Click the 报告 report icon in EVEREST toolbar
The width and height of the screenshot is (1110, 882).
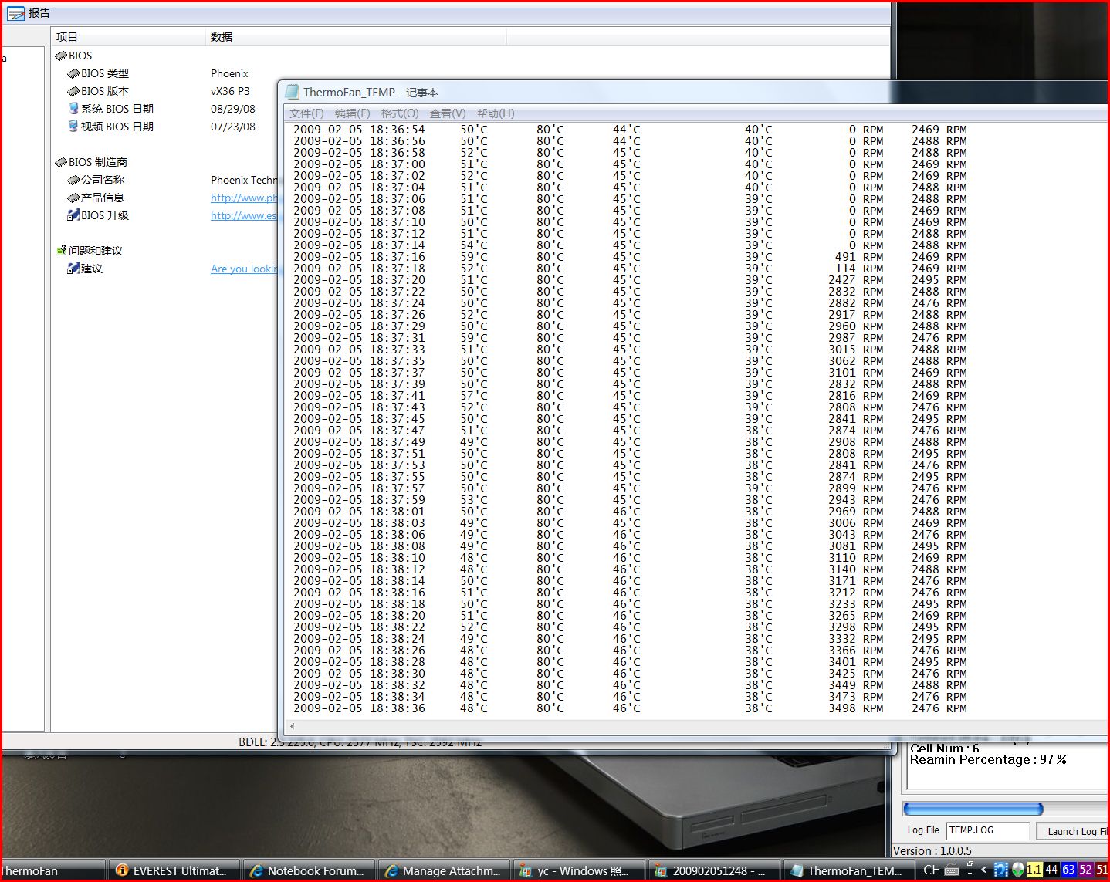[15, 13]
